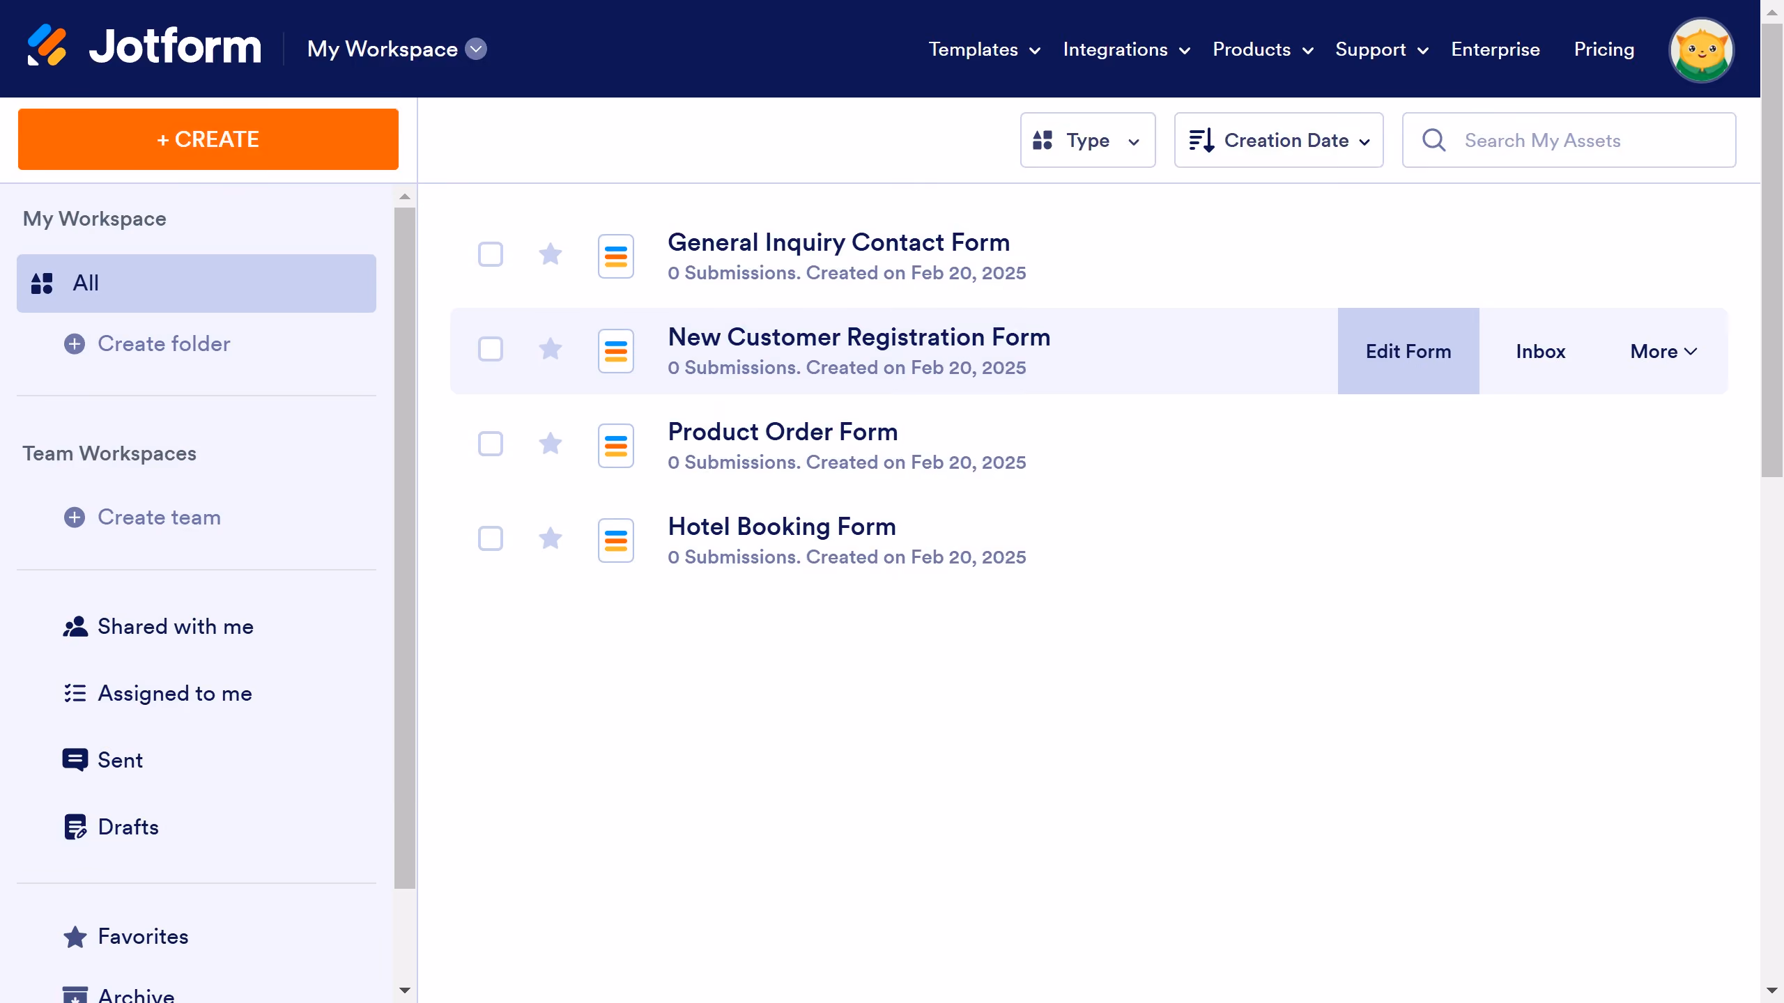
Task: Go to Enterprise page
Action: (1495, 49)
